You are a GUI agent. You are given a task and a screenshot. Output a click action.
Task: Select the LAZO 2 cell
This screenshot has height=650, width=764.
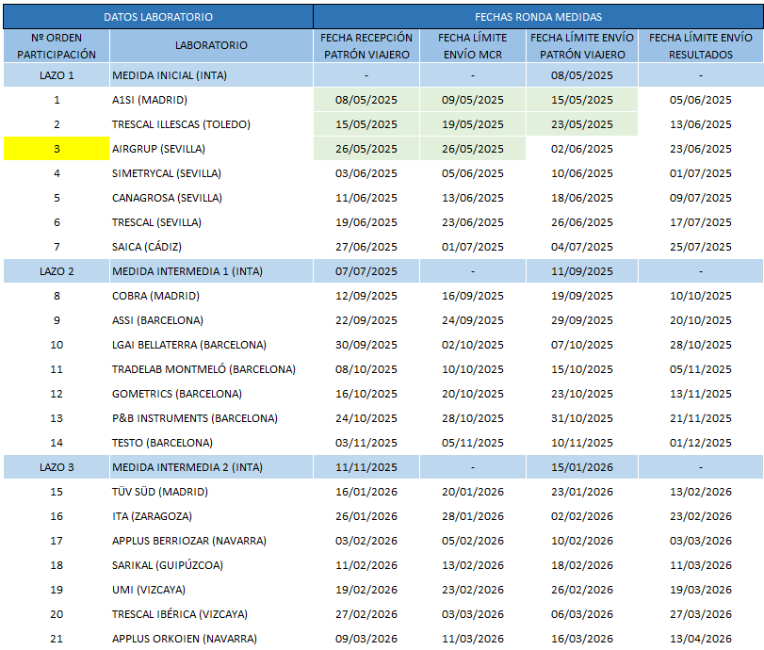[x=57, y=271]
